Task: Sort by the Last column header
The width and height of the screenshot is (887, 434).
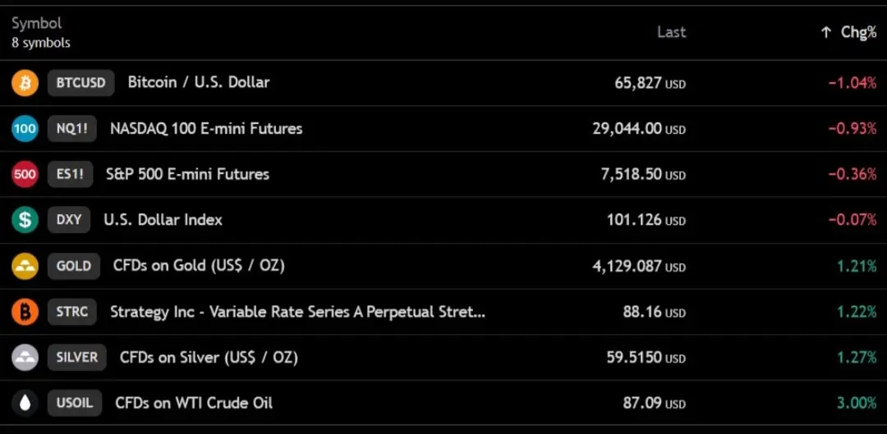Action: coord(672,32)
